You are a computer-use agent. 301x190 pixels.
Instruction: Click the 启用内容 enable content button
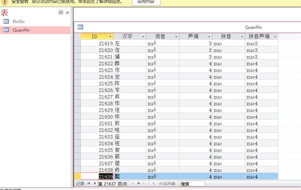coord(146,3)
